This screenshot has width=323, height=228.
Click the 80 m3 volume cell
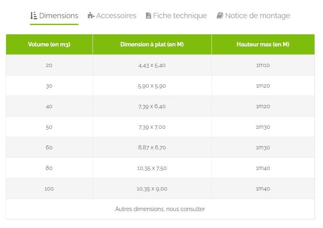[49, 168]
